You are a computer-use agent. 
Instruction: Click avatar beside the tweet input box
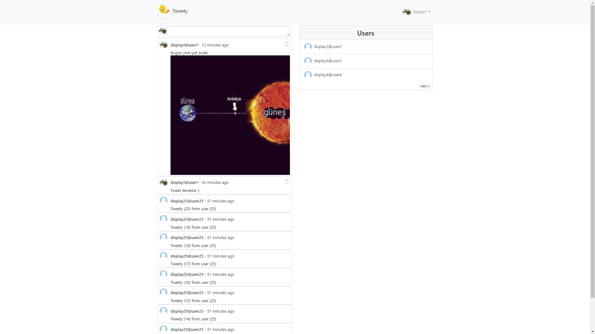click(162, 31)
